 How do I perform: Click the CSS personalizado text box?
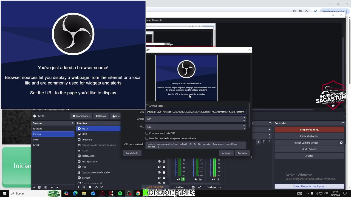[196, 145]
